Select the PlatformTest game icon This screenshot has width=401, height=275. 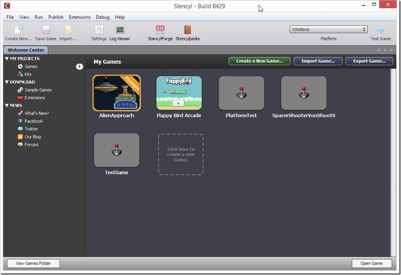pyautogui.click(x=241, y=93)
